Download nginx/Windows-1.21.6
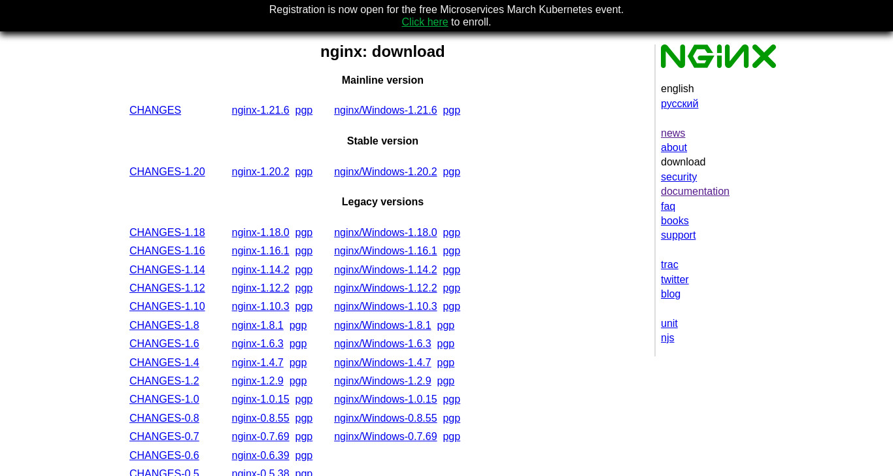The width and height of the screenshot is (893, 476). [386, 110]
